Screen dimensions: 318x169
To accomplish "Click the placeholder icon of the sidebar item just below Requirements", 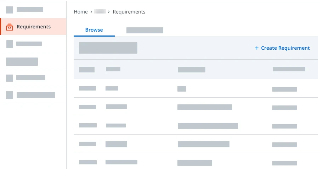I will [10, 44].
